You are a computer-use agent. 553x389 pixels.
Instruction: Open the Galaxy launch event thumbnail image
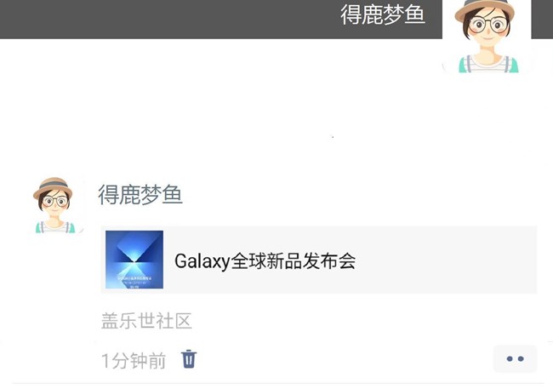tap(134, 260)
